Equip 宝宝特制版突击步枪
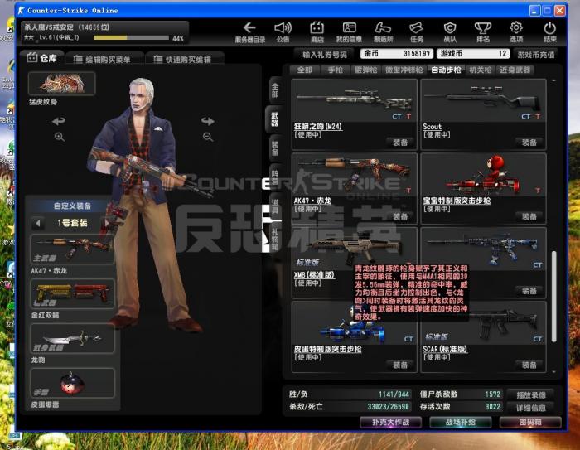 (x=529, y=216)
